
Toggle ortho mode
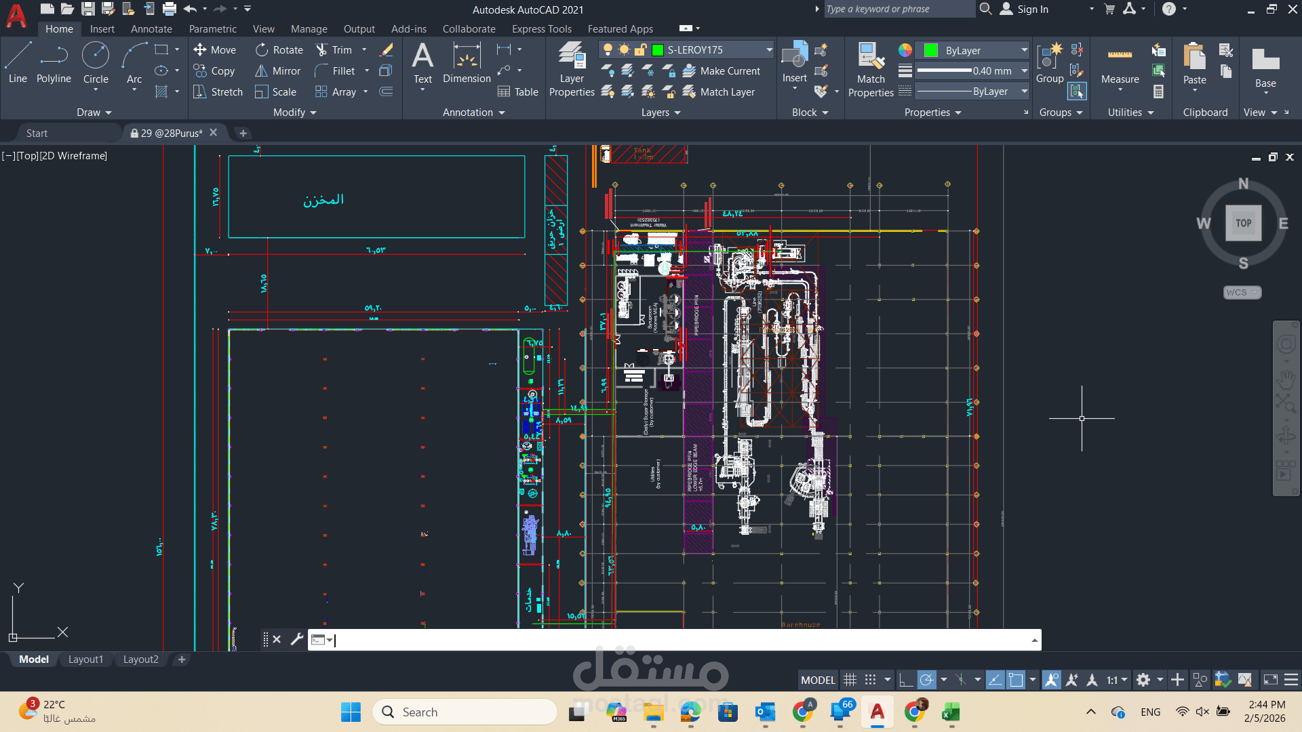point(905,680)
